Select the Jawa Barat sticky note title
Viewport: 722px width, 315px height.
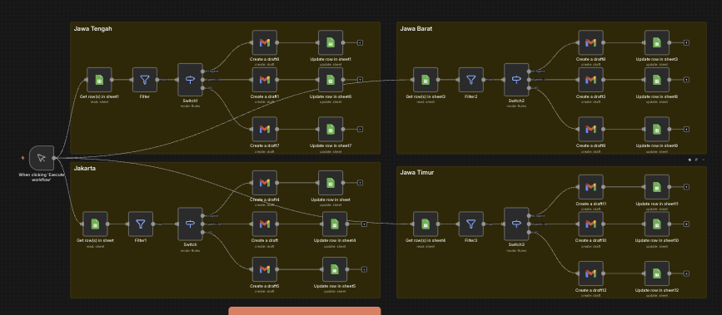(416, 28)
